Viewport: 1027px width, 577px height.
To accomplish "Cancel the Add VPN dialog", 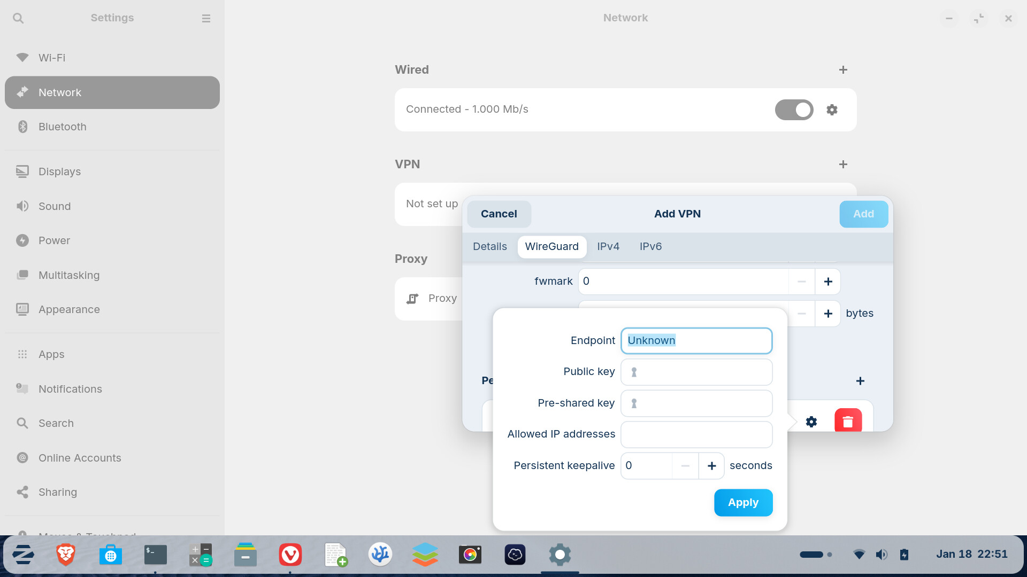I will 499,214.
